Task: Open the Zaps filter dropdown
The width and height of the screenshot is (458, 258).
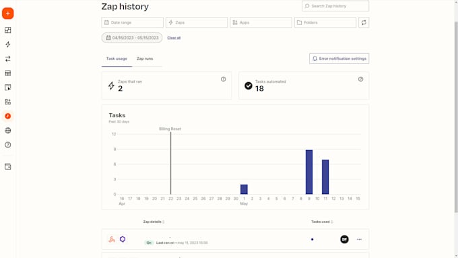Action: coord(197,22)
